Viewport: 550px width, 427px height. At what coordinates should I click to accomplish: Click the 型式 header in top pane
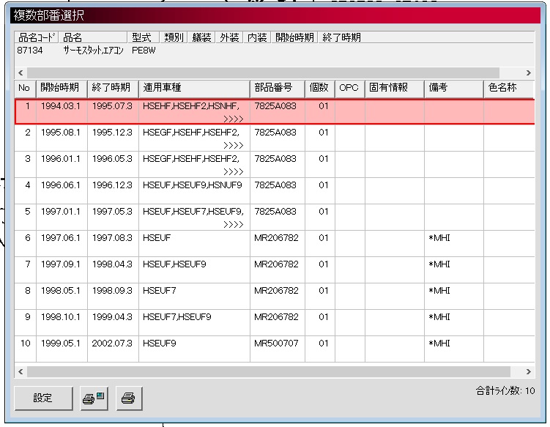coord(144,37)
